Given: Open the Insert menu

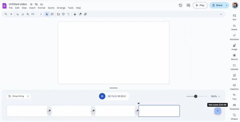Looking at the screenshot, I should pyautogui.click(x=32, y=8).
